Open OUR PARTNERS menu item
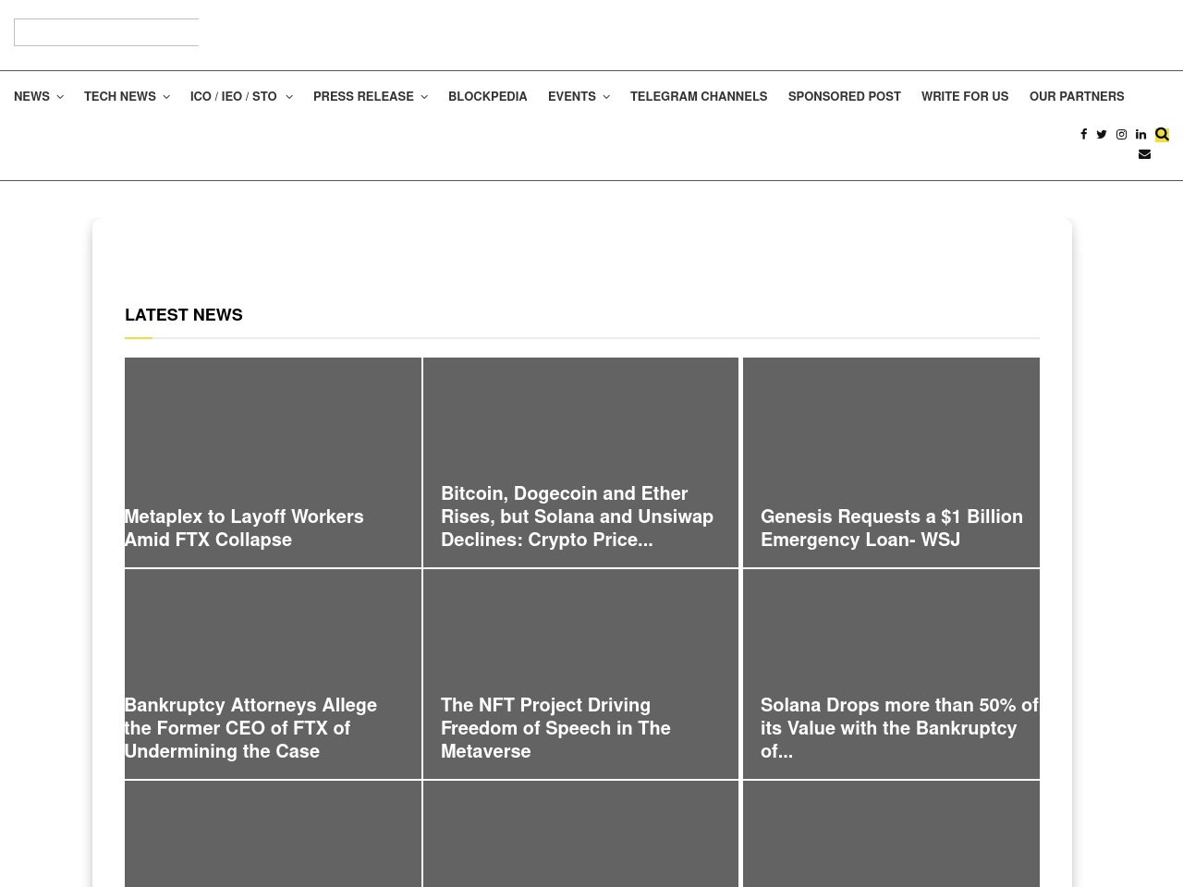The height and width of the screenshot is (887, 1183). [1077, 96]
